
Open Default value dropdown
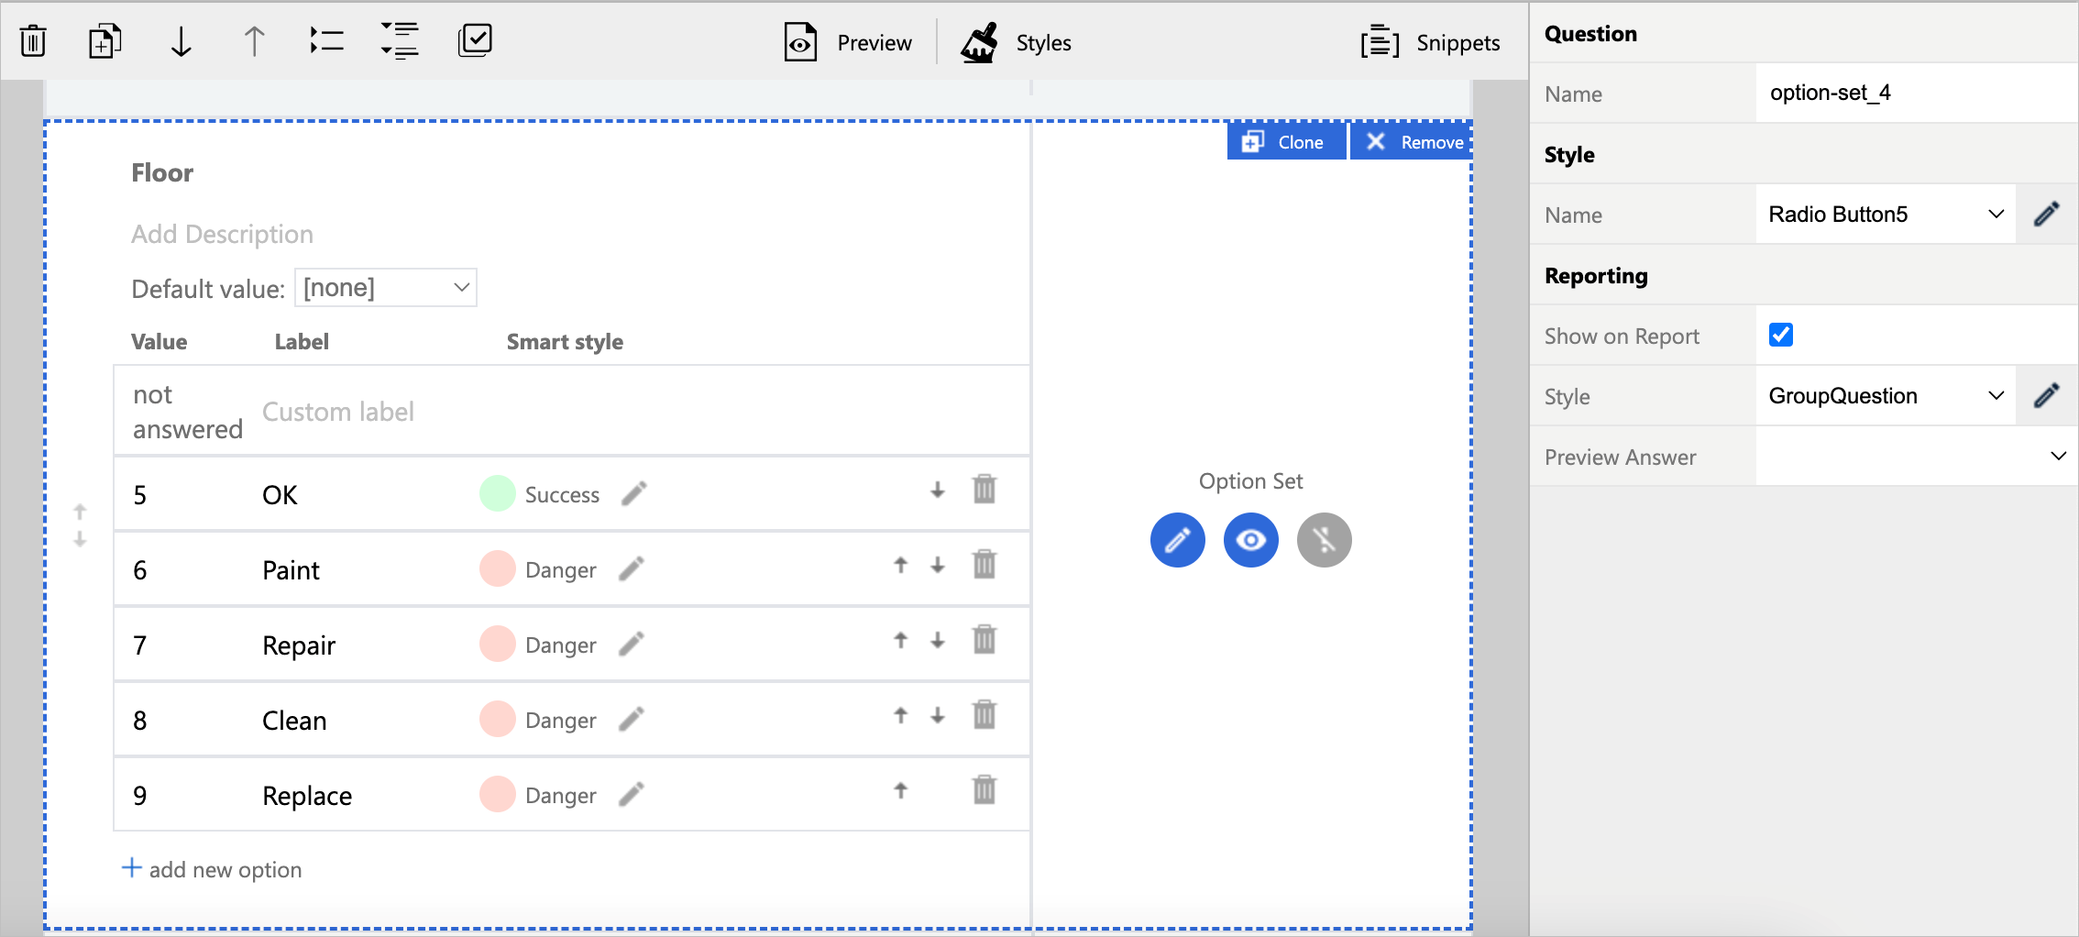click(386, 288)
